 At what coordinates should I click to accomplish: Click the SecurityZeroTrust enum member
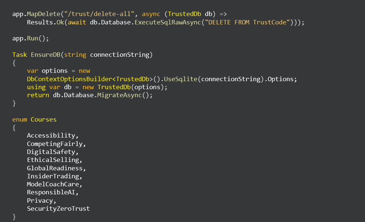point(58,209)
